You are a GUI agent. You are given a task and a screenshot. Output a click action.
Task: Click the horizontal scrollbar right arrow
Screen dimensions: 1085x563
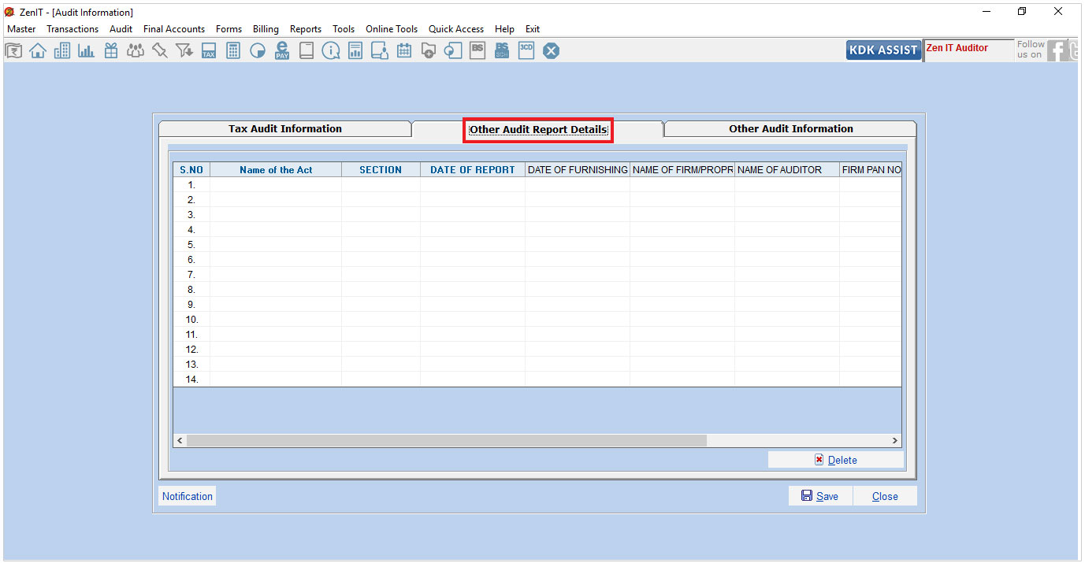tap(895, 441)
